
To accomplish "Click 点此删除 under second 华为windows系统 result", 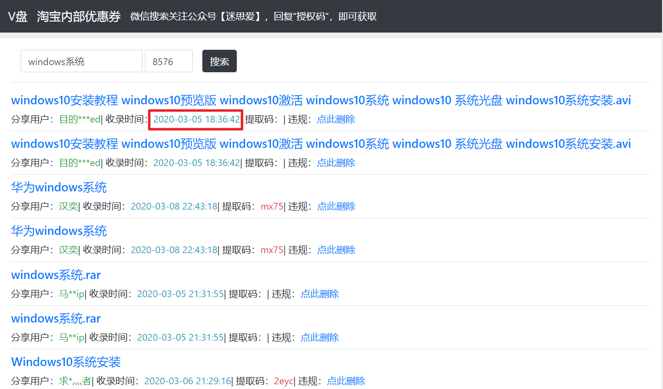I will (x=336, y=250).
